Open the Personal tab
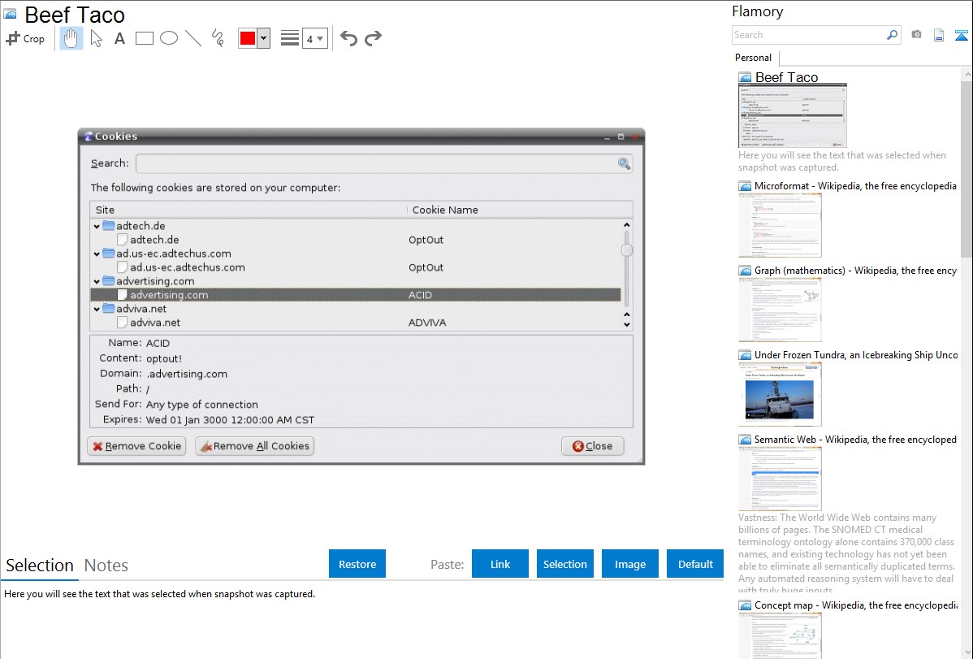This screenshot has height=659, width=973. (x=753, y=58)
